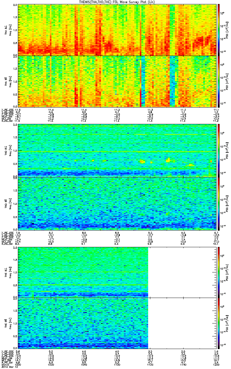Click the 2.0 frequency tick on THA B⊥
This screenshot has height=369, width=231.
pyautogui.click(x=15, y=6)
